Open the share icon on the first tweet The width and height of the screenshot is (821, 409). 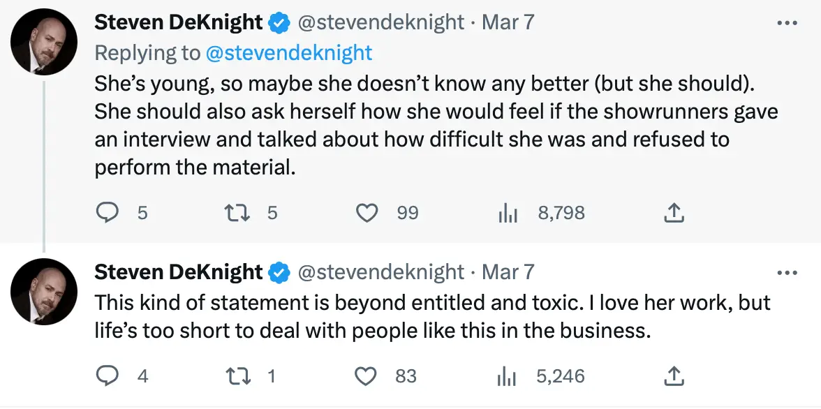coord(672,212)
